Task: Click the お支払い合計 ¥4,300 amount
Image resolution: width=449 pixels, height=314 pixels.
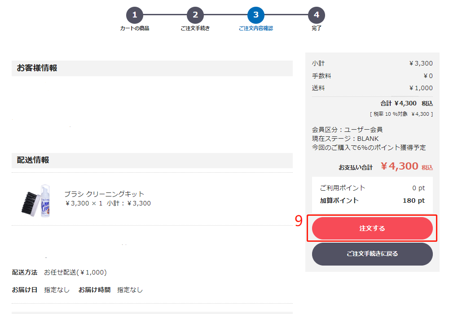Action: click(399, 166)
